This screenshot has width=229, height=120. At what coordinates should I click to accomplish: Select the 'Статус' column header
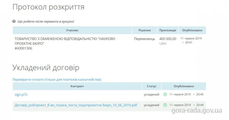coord(151,86)
